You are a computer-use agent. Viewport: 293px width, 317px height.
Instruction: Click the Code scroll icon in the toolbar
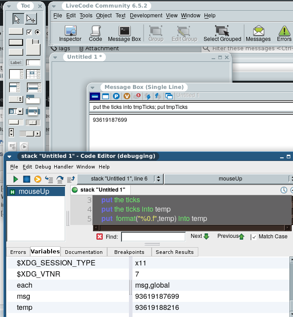pyautogui.click(x=95, y=33)
